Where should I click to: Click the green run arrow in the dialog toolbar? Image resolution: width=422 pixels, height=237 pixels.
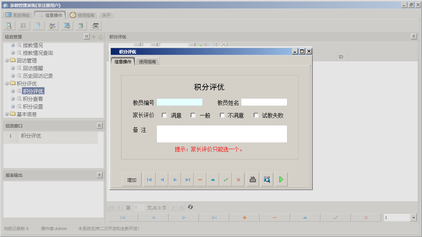pyautogui.click(x=281, y=179)
